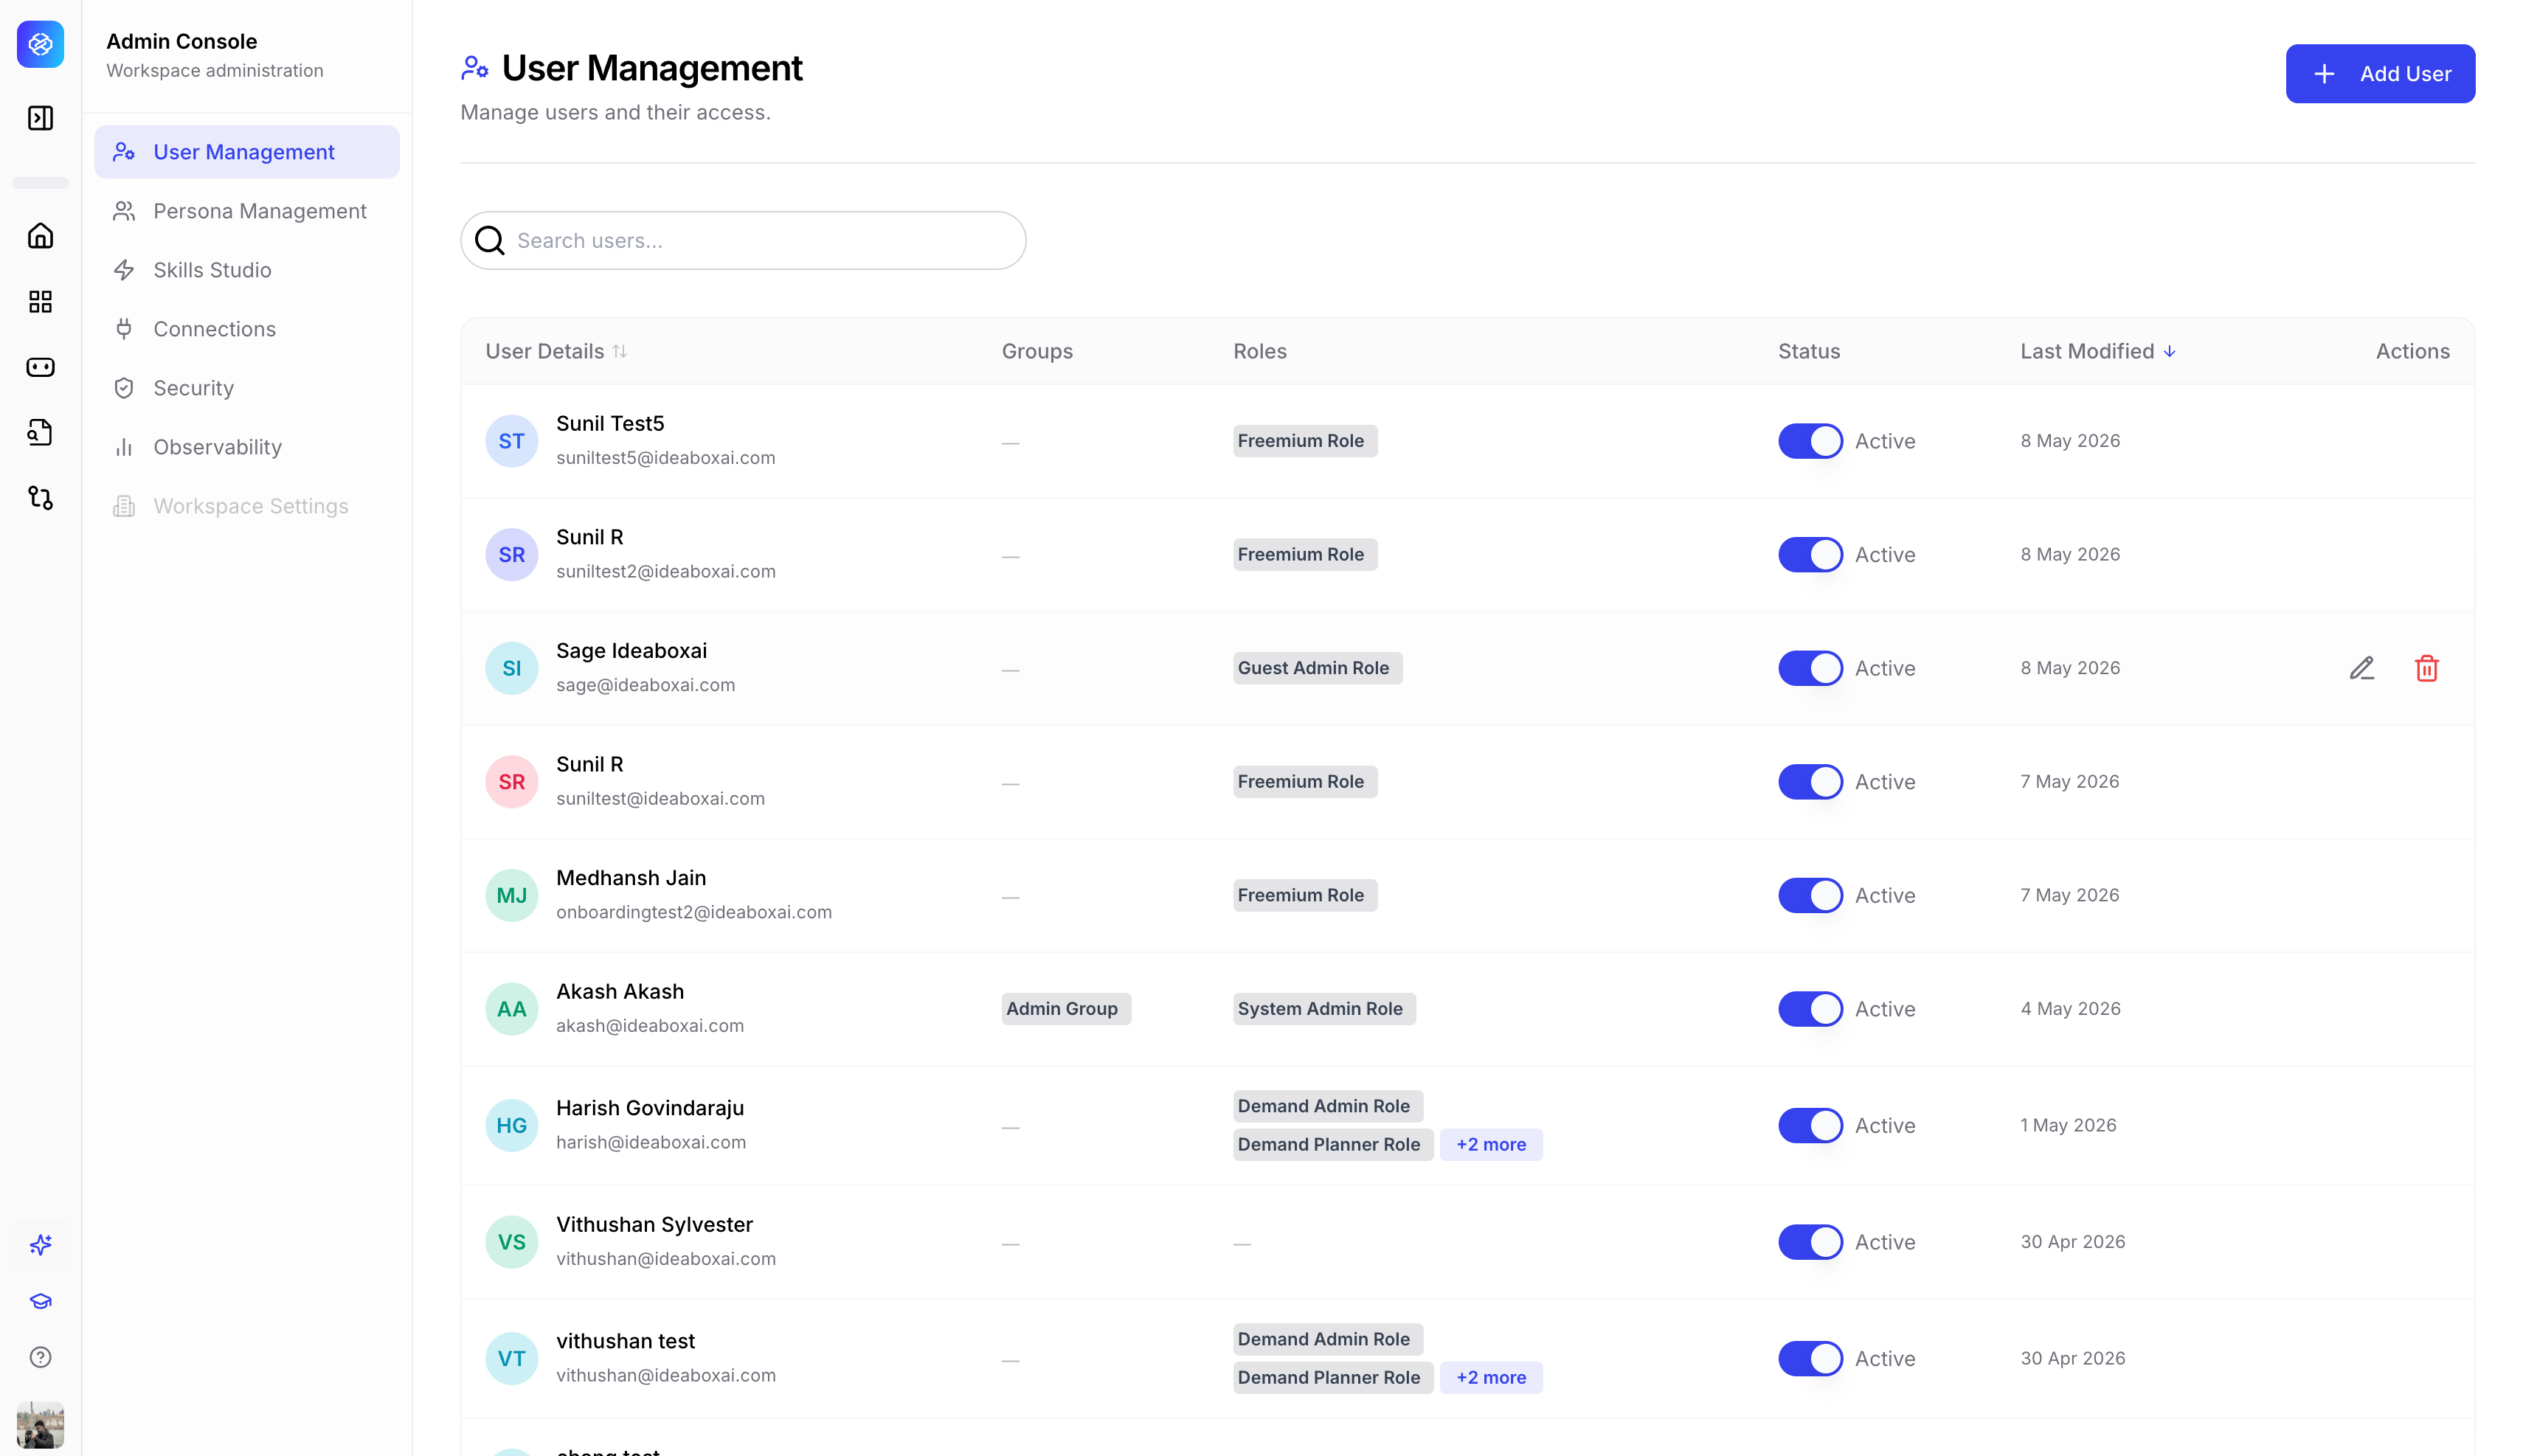Viewport: 2523px width, 1456px height.
Task: Click the user-gear icon beside User Management heading
Action: (x=474, y=68)
